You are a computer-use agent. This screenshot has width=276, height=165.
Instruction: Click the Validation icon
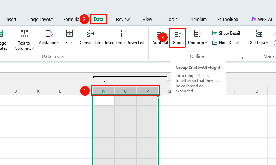[49, 33]
